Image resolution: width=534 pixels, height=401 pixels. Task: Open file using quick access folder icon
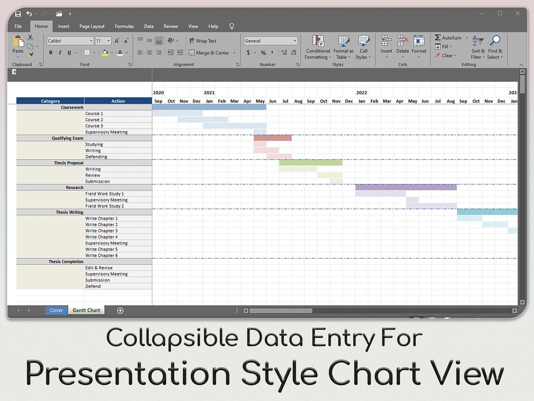(59, 14)
